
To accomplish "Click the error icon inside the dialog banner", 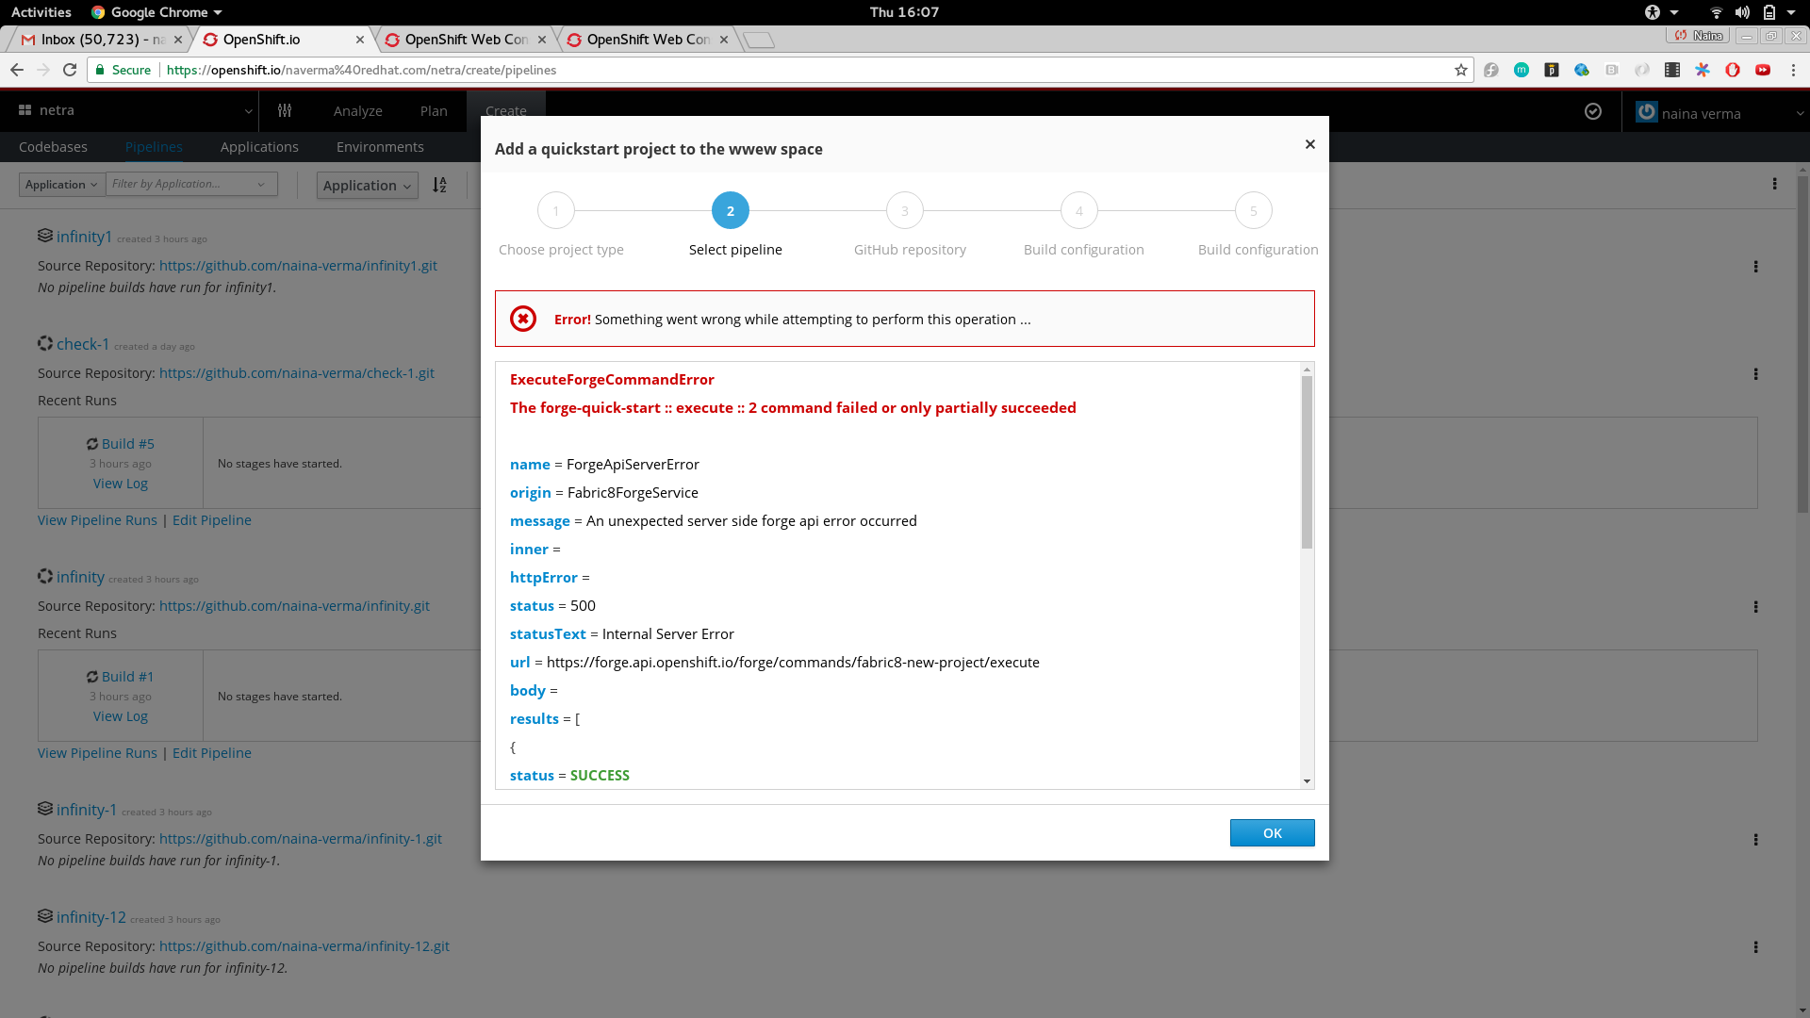I will click(x=524, y=319).
